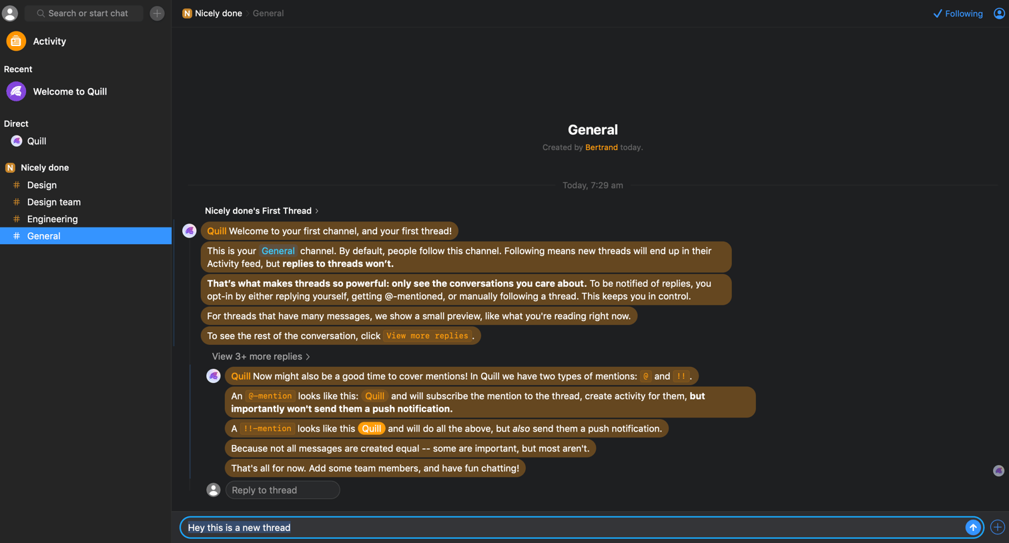Select the Nicely done group in sidebar
Viewport: 1009px width, 543px height.
click(85, 167)
